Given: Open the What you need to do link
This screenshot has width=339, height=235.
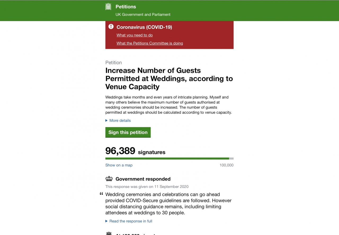Looking at the screenshot, I should click(135, 35).
